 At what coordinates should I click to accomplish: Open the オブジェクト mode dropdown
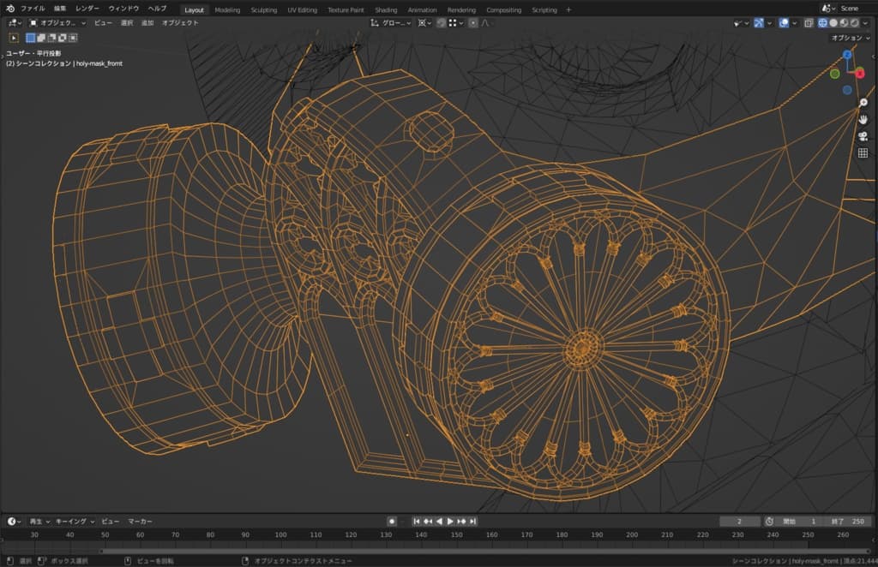[57, 23]
